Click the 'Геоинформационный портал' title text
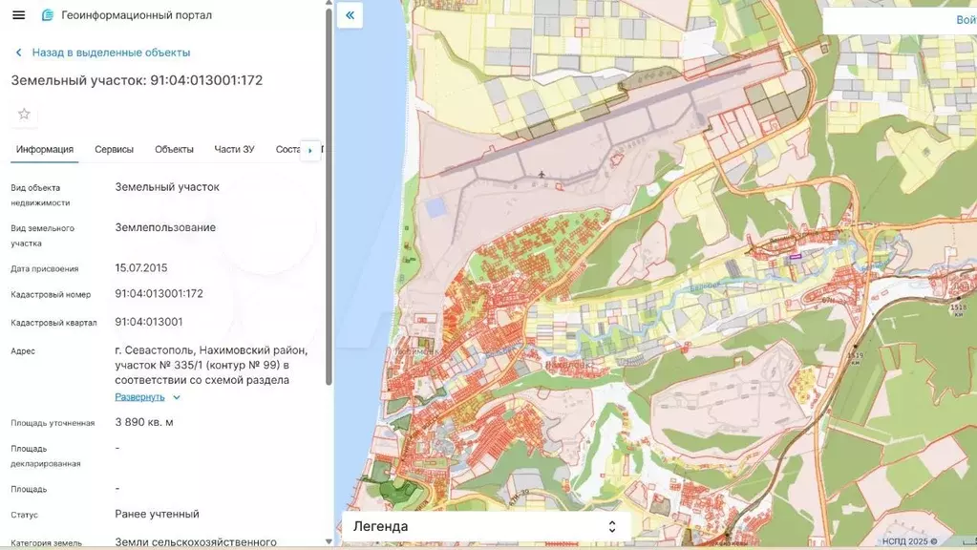 pos(137,15)
